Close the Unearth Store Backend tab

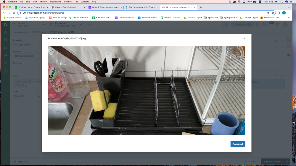tap(84, 7)
